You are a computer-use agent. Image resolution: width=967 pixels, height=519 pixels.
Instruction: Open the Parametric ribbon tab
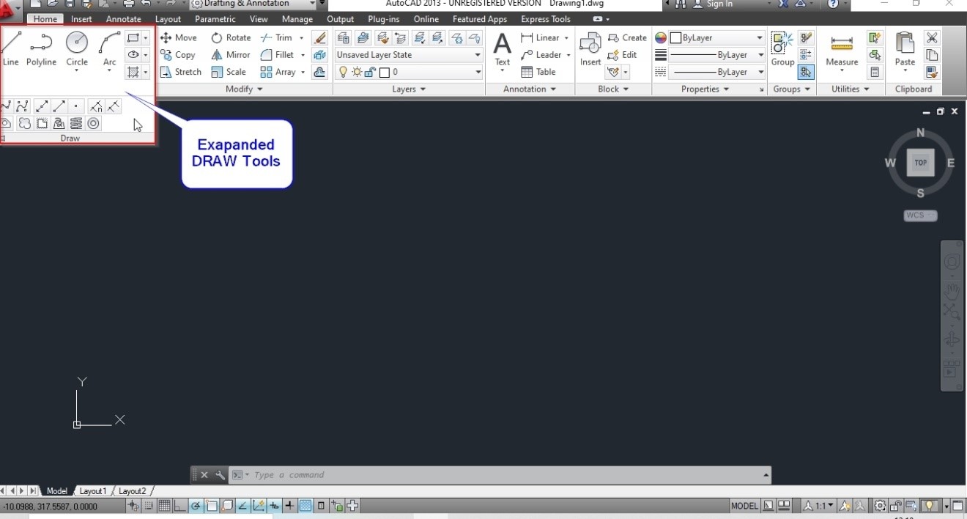(215, 18)
